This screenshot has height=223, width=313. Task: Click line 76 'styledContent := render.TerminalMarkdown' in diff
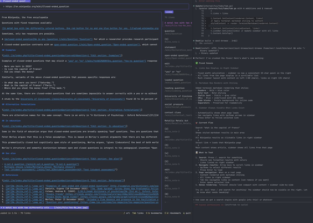244,23
